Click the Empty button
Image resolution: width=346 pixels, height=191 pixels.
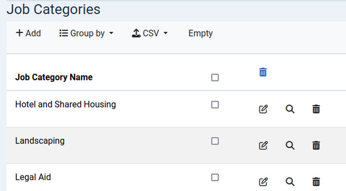point(200,34)
